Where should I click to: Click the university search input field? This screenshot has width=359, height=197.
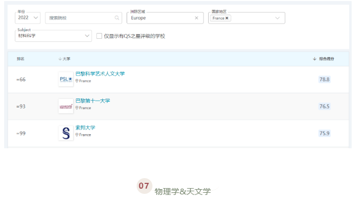(x=84, y=18)
